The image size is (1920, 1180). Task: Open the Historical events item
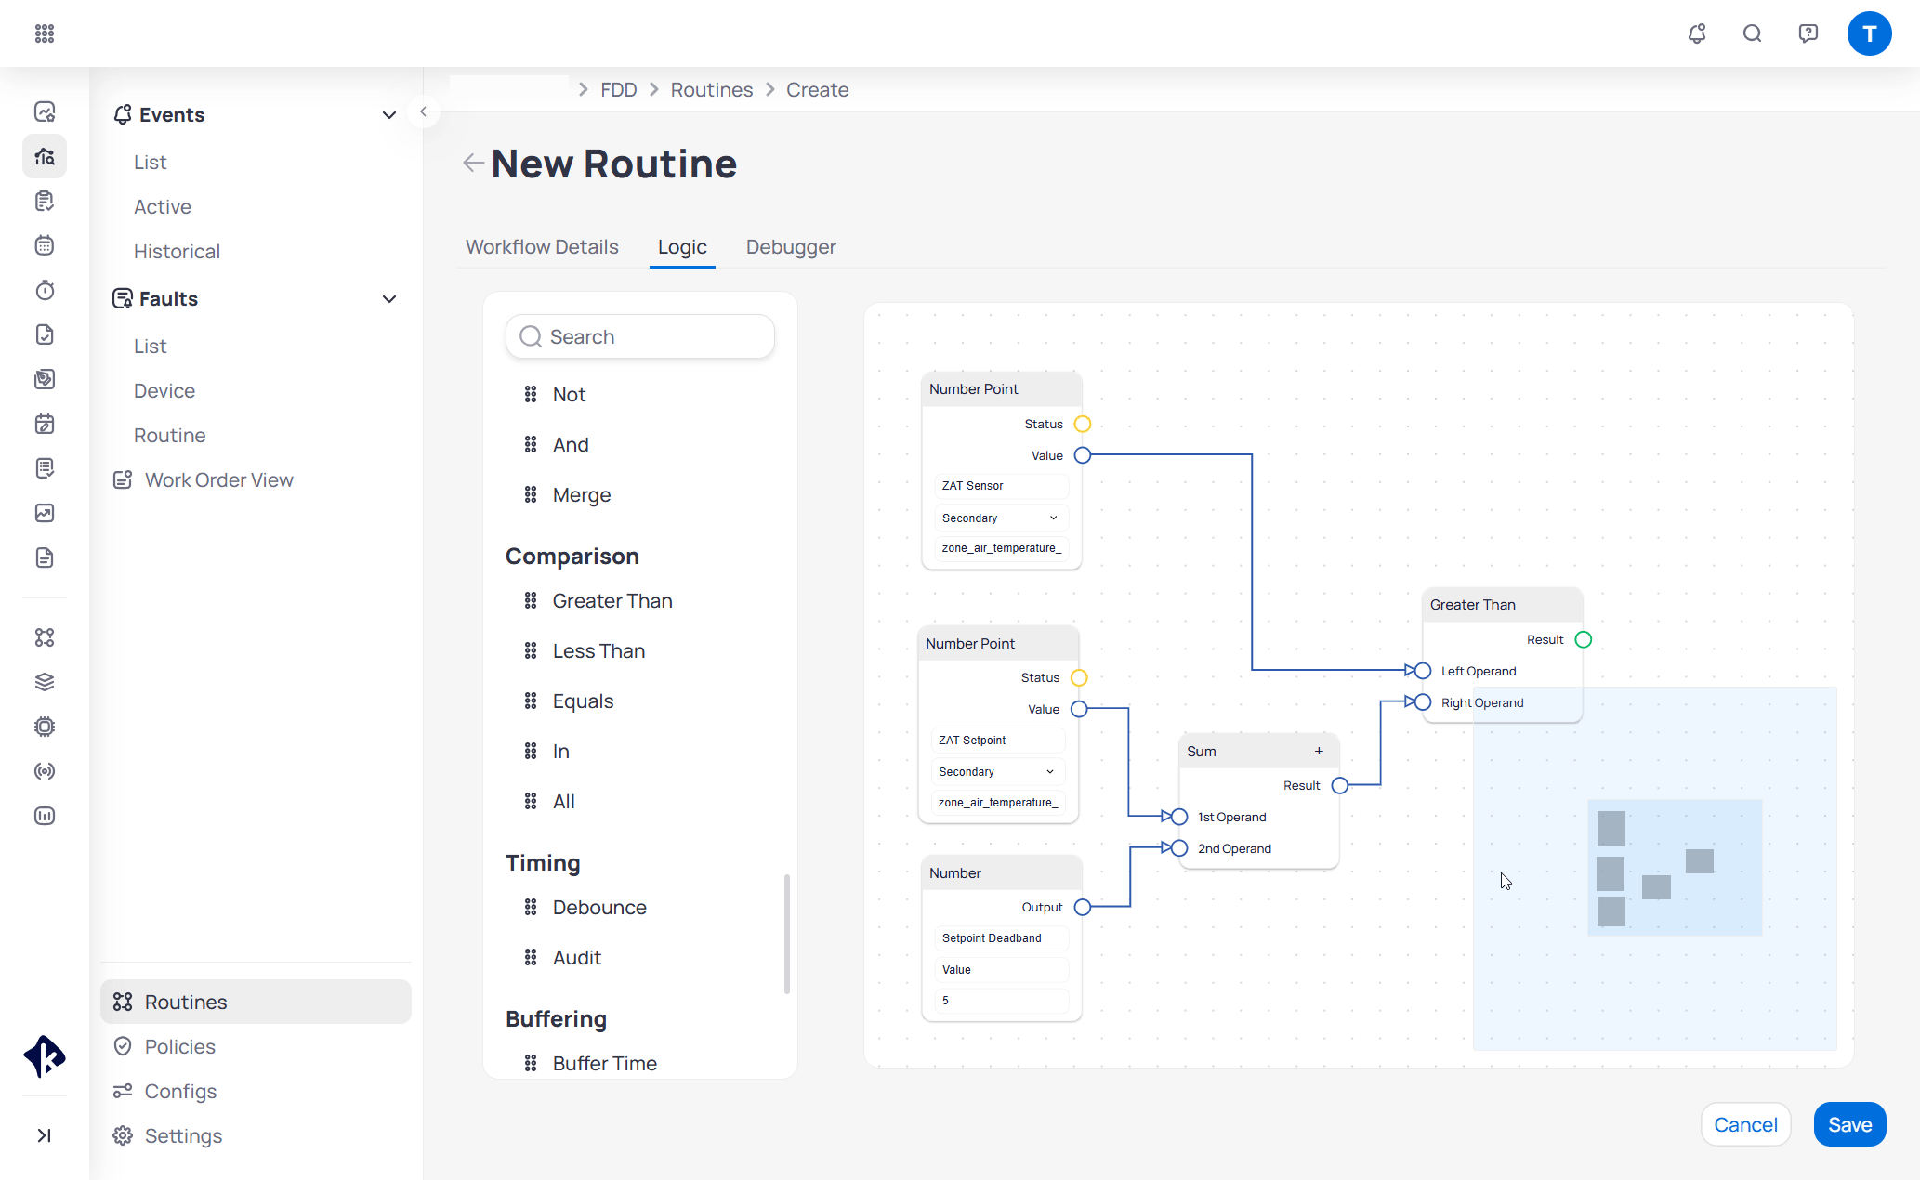tap(177, 252)
